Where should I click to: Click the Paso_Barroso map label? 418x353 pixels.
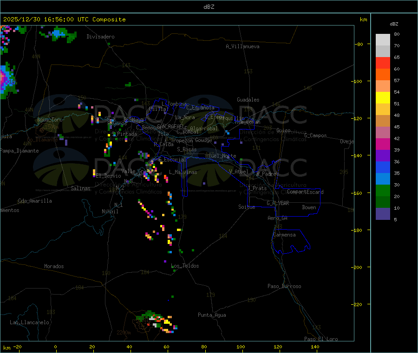[x=284, y=286]
